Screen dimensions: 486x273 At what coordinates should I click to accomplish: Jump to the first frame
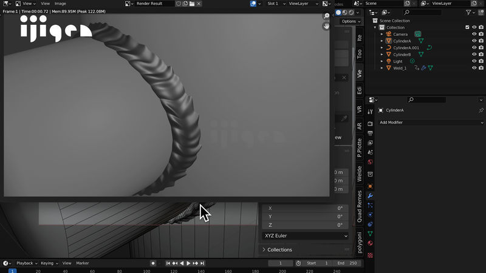[168, 263]
